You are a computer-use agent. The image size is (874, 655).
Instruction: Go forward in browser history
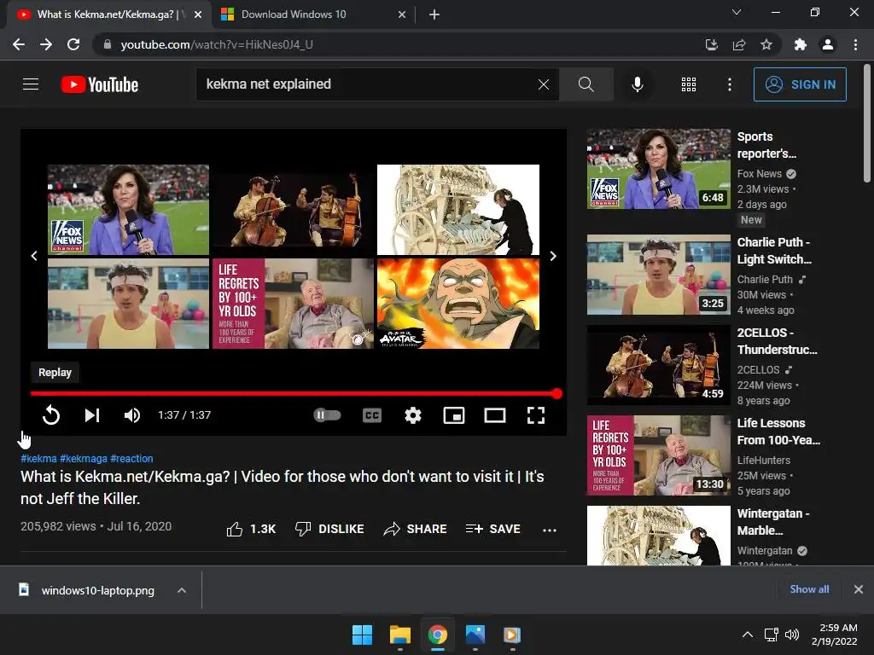(x=46, y=44)
